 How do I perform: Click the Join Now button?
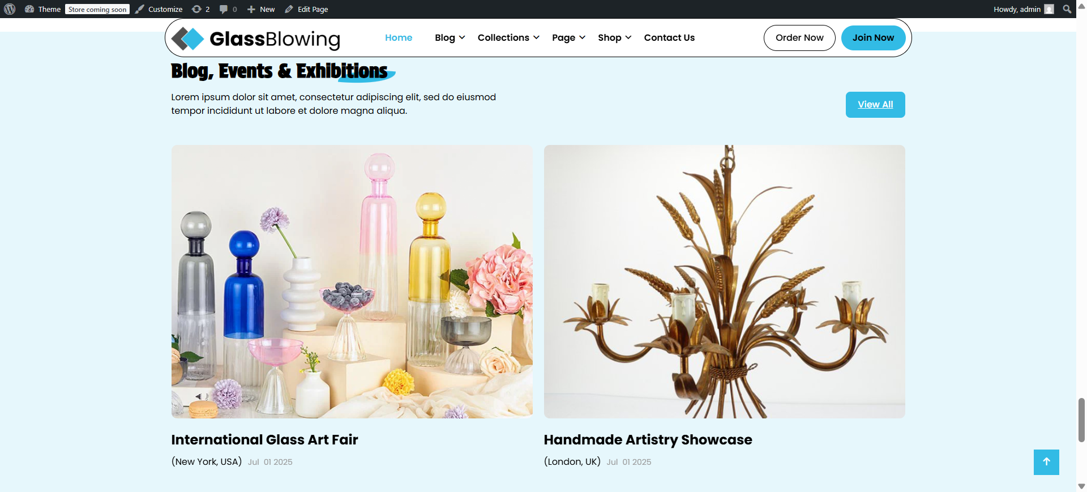pos(873,38)
